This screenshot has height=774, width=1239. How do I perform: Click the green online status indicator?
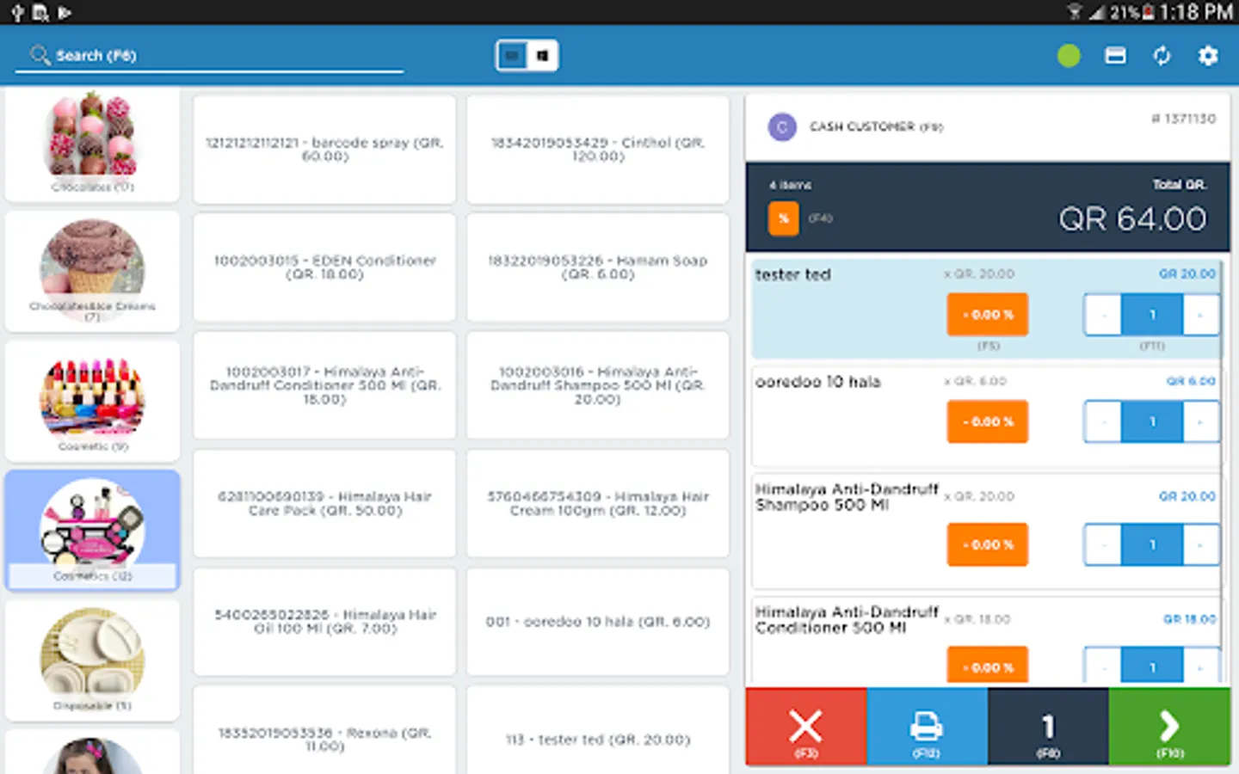coord(1069,56)
